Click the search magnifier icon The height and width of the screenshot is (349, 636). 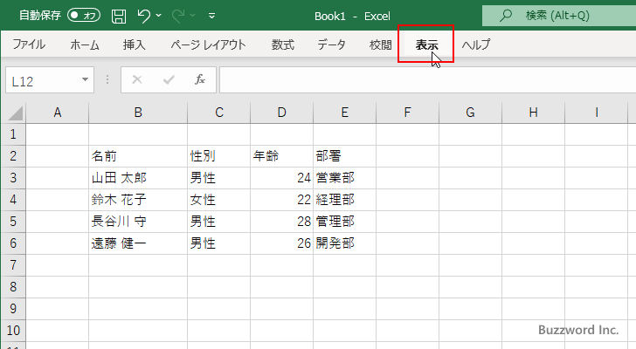click(505, 16)
